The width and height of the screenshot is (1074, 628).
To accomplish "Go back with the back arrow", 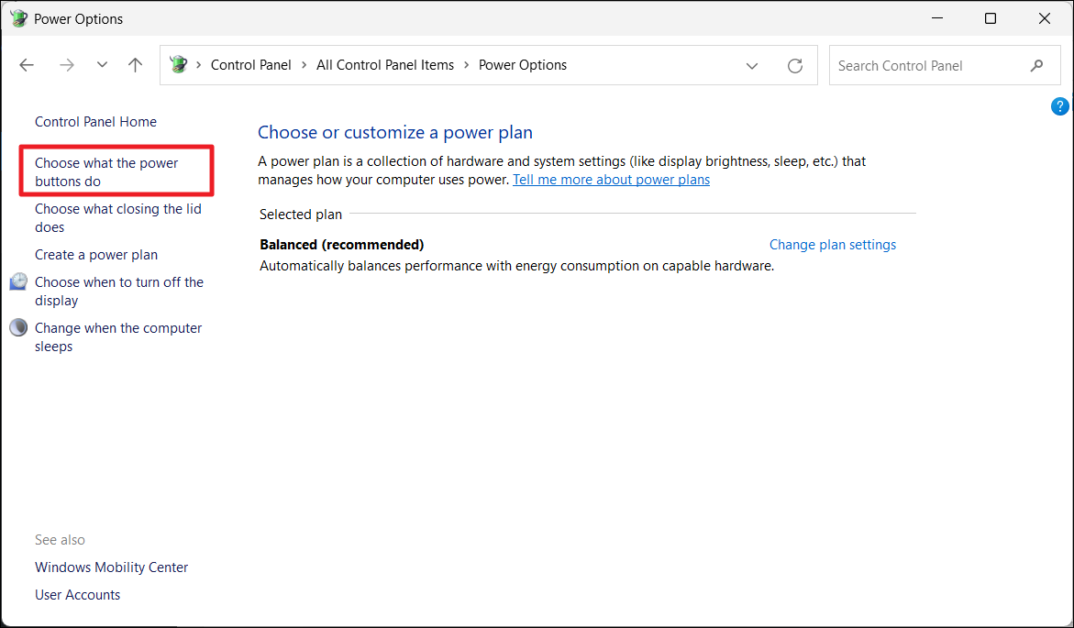I will pyautogui.click(x=27, y=65).
